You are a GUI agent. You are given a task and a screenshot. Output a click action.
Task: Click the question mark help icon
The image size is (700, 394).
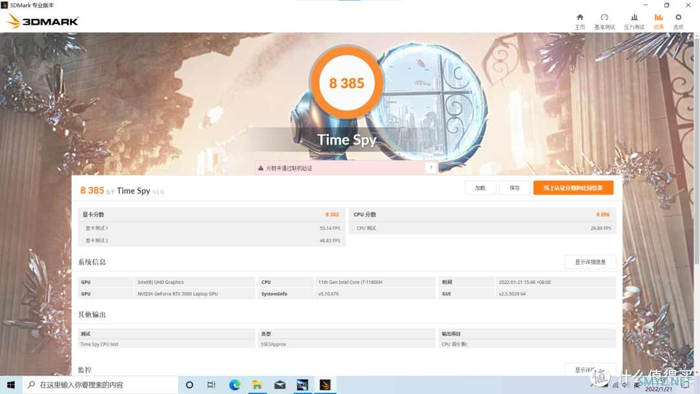431,168
